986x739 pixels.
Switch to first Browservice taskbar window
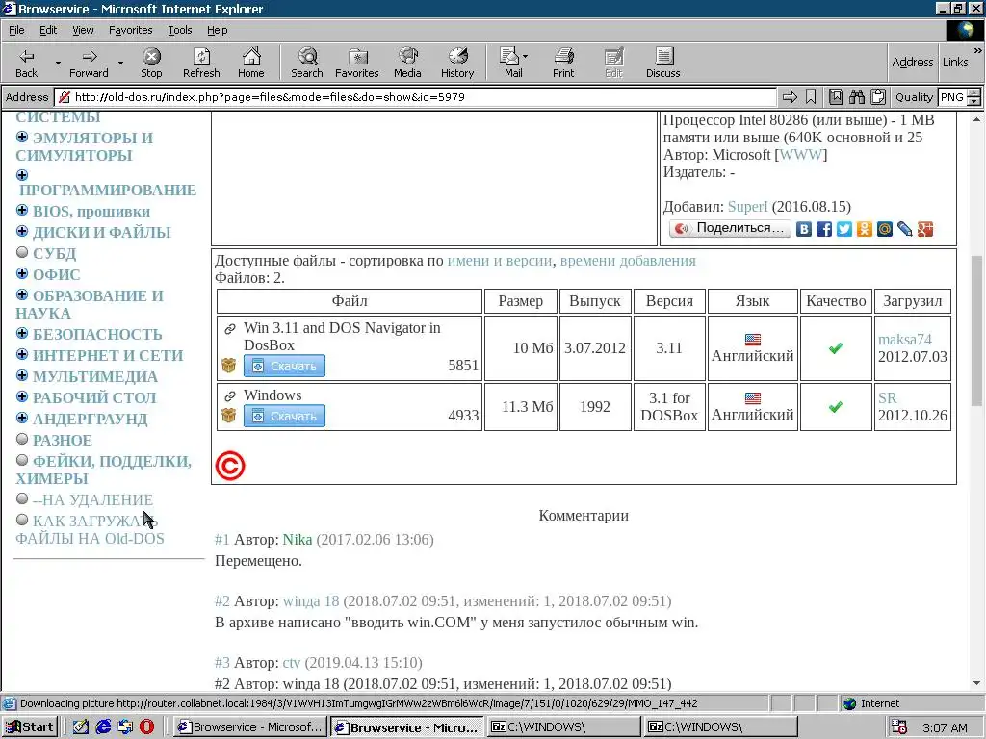pos(249,727)
